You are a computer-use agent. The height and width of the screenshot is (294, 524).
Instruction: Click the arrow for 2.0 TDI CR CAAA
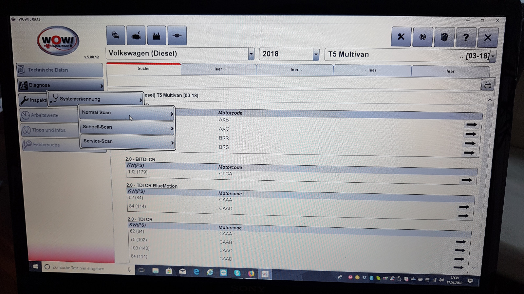click(x=461, y=242)
